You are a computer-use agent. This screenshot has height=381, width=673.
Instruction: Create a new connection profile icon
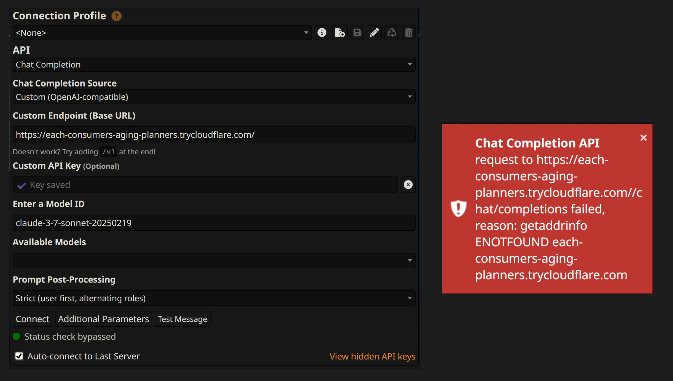(340, 33)
